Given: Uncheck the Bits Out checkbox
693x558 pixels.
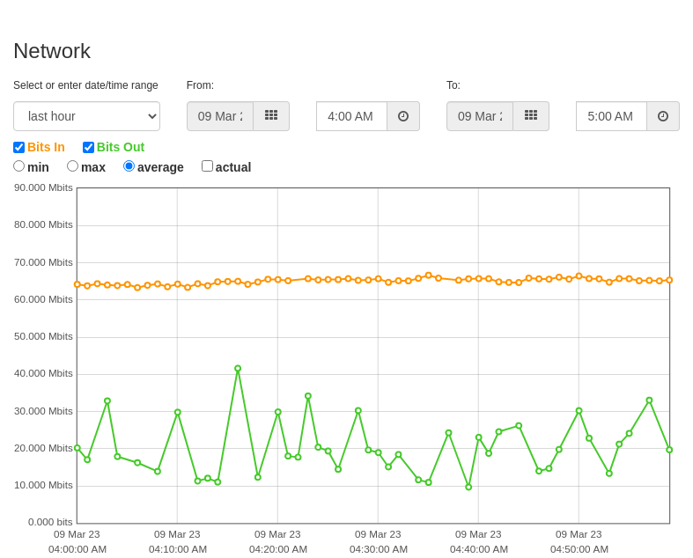Looking at the screenshot, I should point(88,147).
